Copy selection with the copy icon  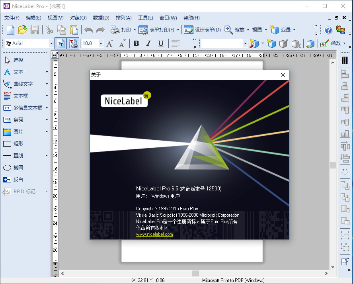coord(61,30)
